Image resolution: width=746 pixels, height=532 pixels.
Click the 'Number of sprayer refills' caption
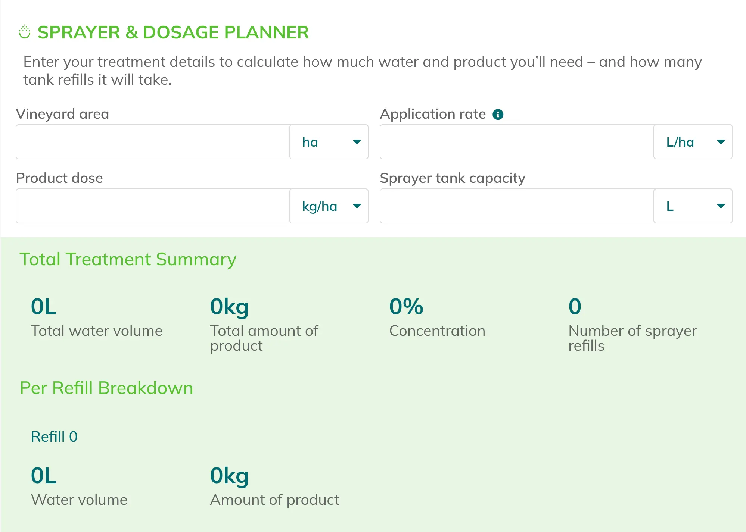pos(632,338)
